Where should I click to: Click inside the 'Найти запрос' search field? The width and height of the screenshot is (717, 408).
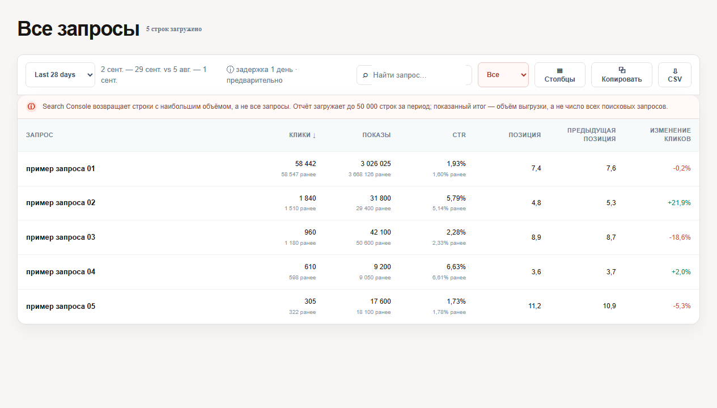coord(419,75)
